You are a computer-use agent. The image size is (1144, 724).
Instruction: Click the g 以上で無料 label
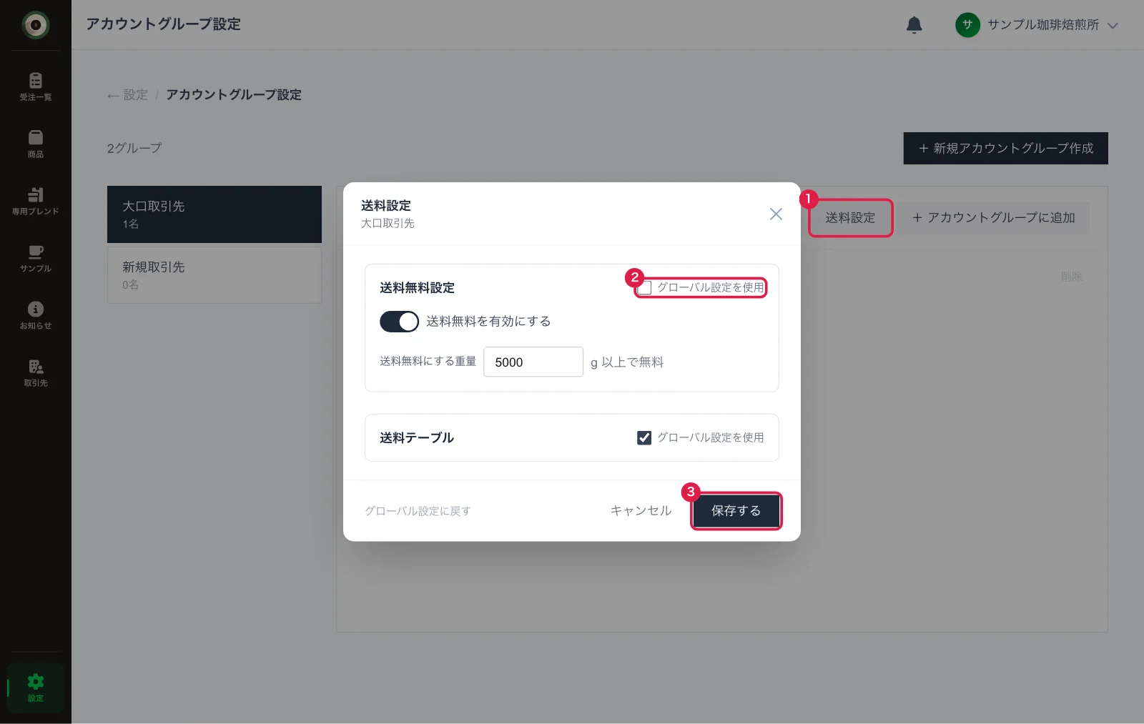pyautogui.click(x=627, y=362)
